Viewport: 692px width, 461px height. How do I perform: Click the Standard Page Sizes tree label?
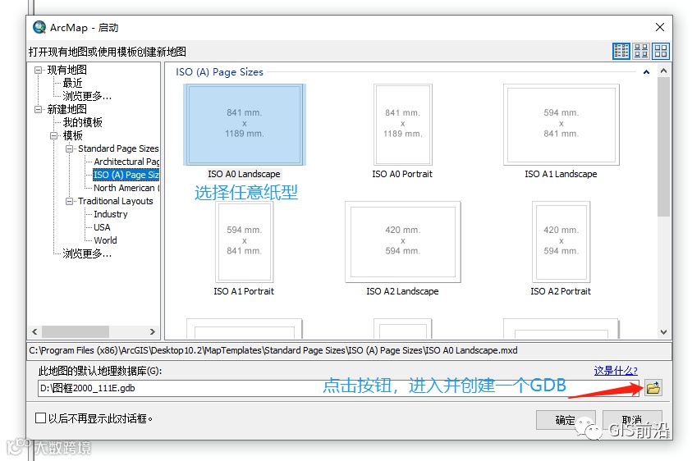tap(118, 148)
